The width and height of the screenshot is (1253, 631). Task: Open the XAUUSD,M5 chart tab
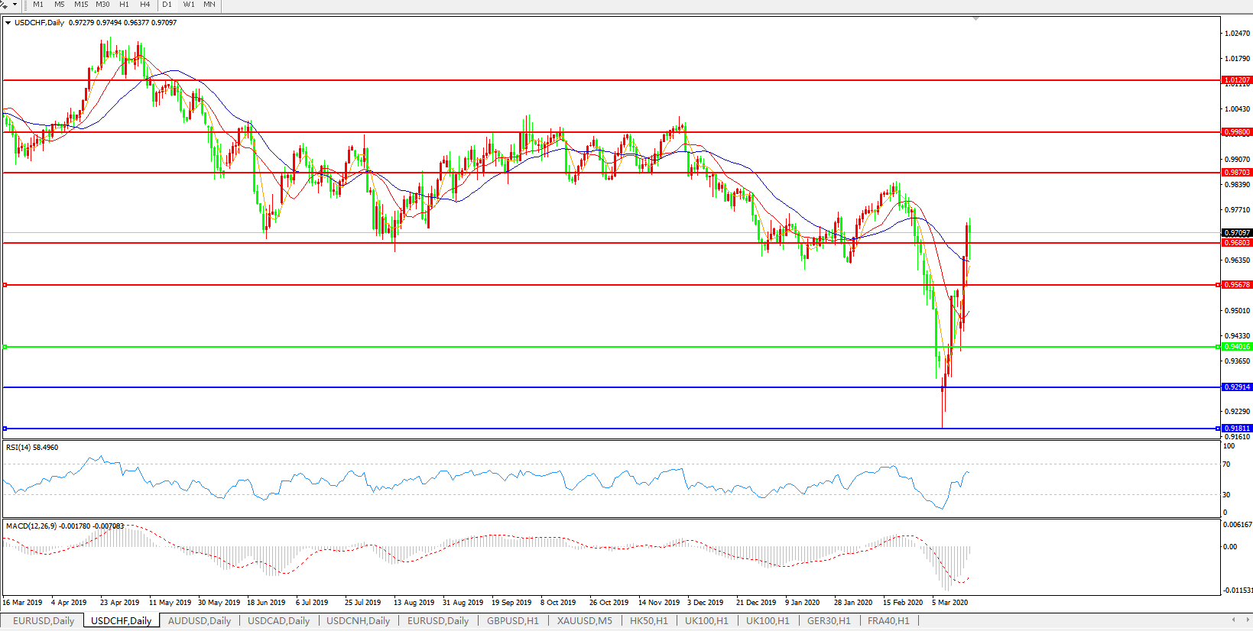pyautogui.click(x=584, y=621)
